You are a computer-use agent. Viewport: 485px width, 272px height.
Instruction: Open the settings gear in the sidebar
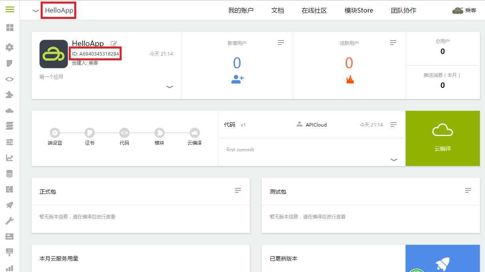coord(9,47)
